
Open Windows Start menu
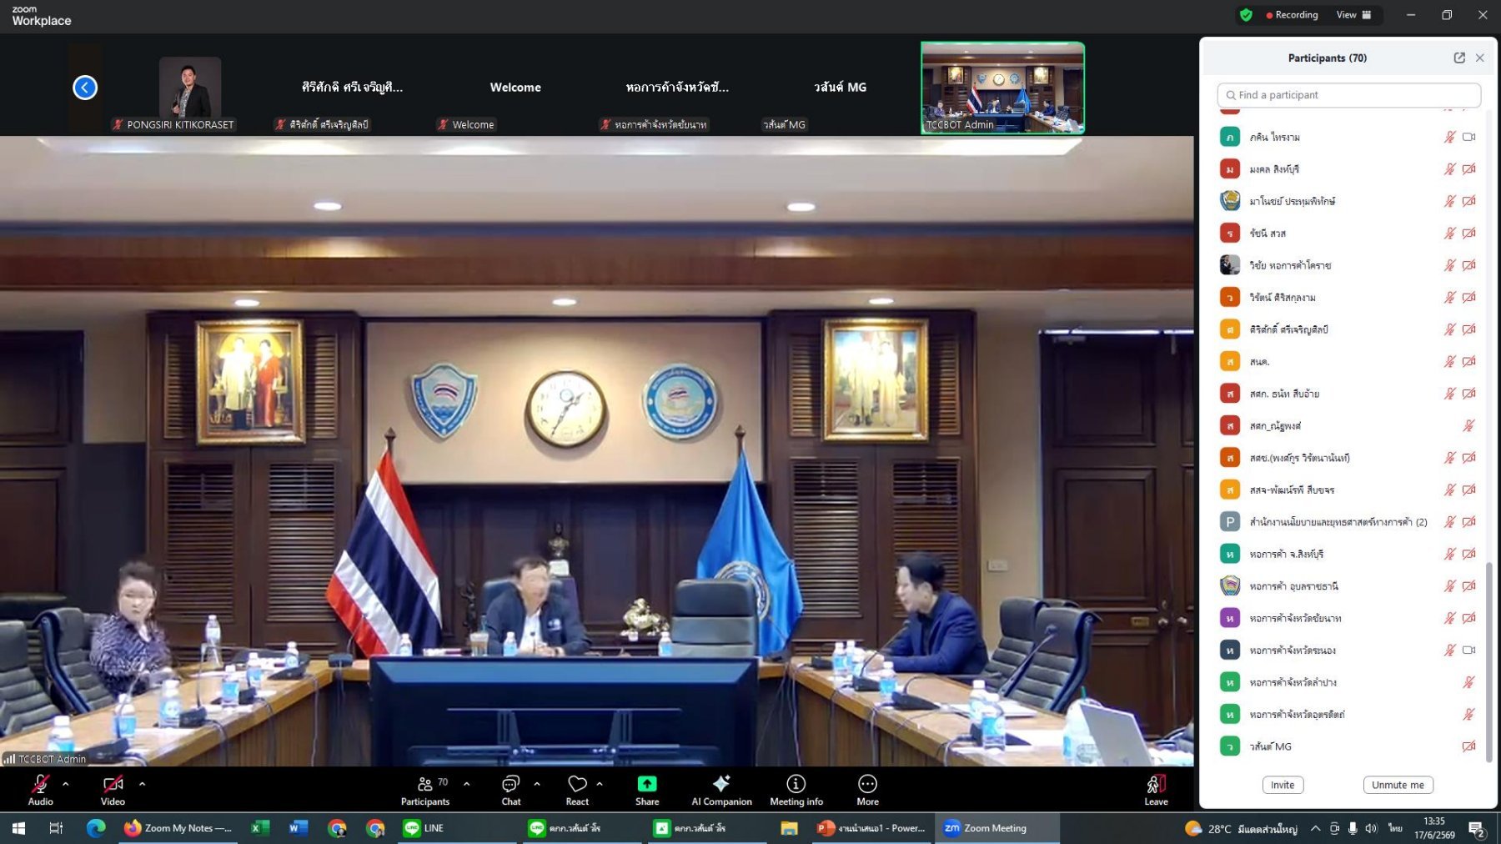(x=18, y=828)
